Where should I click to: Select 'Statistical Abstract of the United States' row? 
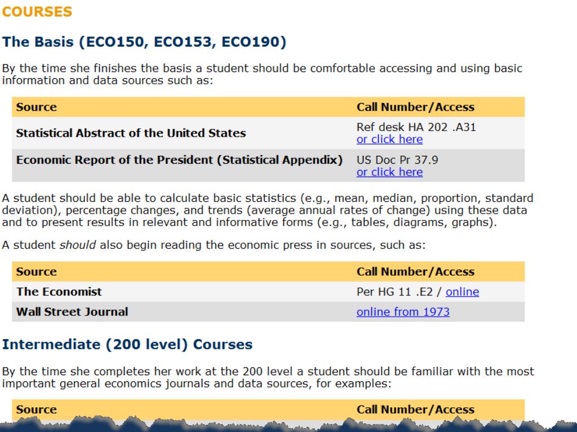pyautogui.click(x=268, y=133)
